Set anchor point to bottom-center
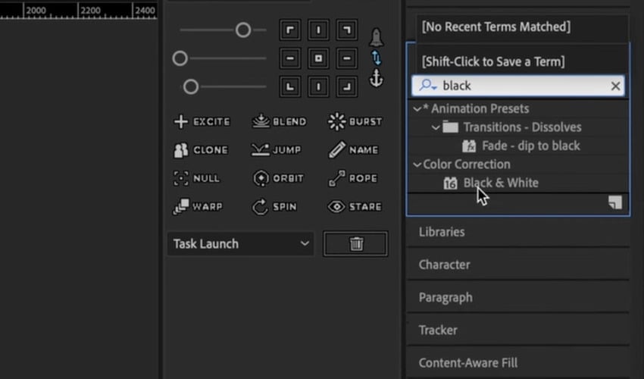 coord(318,86)
